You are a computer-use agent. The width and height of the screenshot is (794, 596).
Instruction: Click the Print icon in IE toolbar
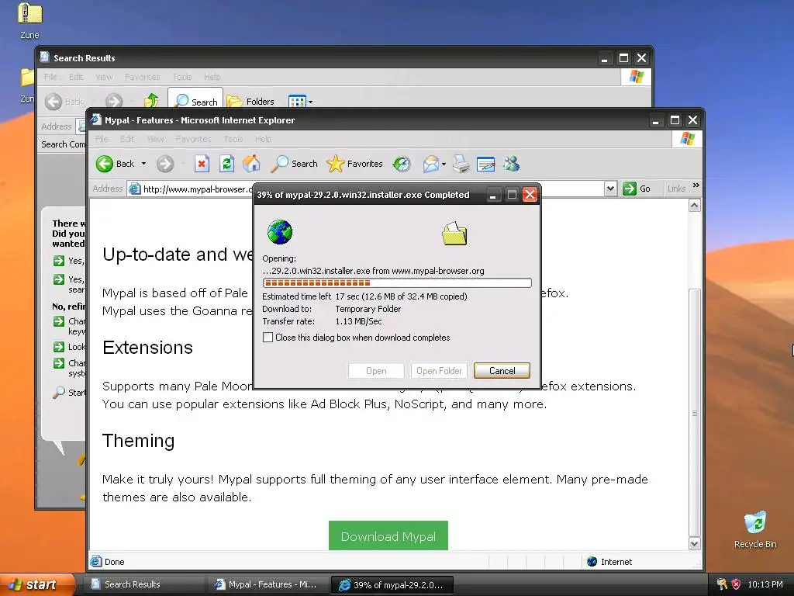click(x=461, y=164)
